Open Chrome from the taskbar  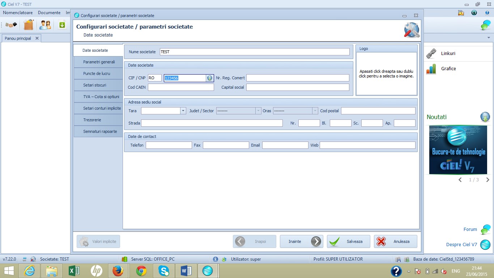(x=141, y=271)
